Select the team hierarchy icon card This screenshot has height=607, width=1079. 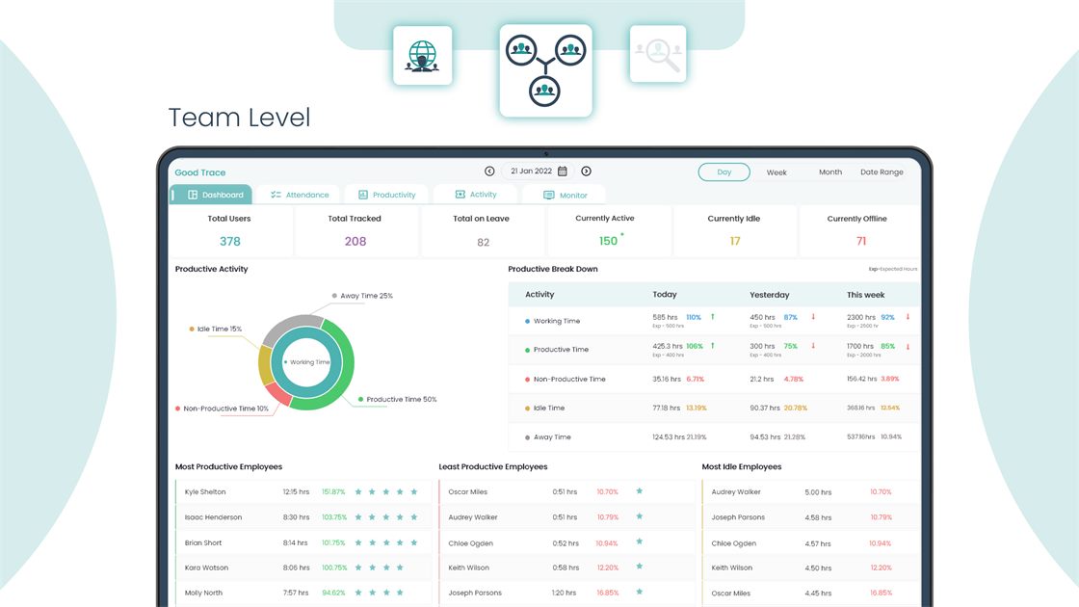pos(545,70)
